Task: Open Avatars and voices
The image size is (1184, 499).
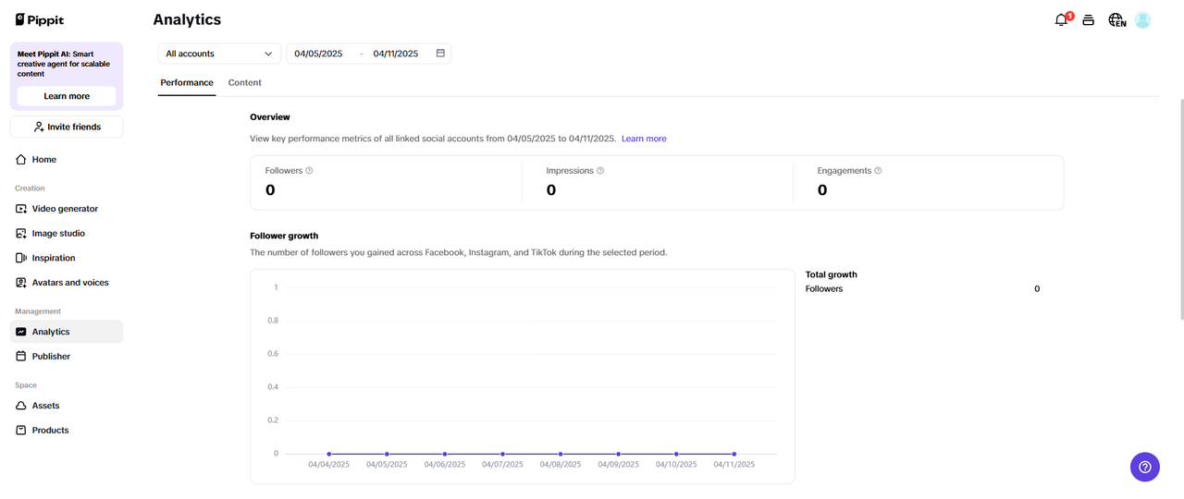Action: pyautogui.click(x=67, y=283)
